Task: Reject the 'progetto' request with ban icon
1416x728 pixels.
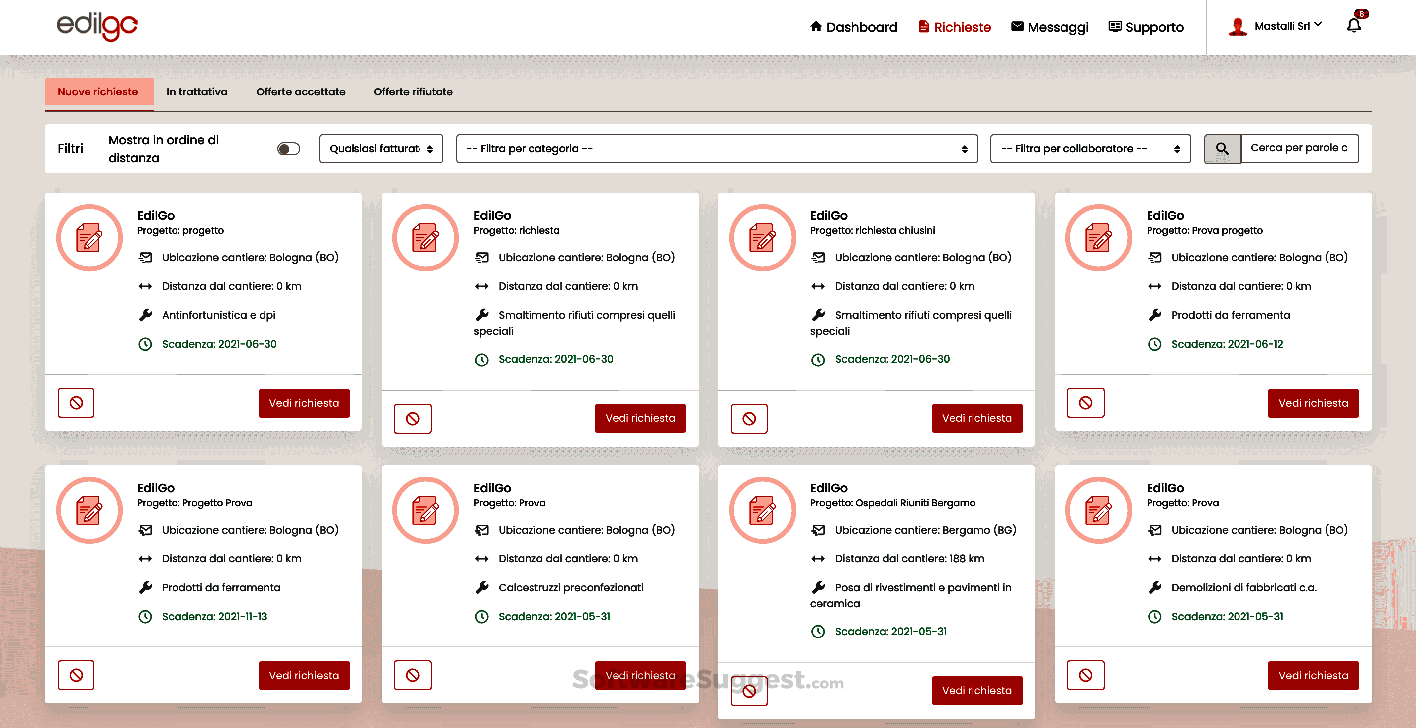Action: (x=76, y=403)
